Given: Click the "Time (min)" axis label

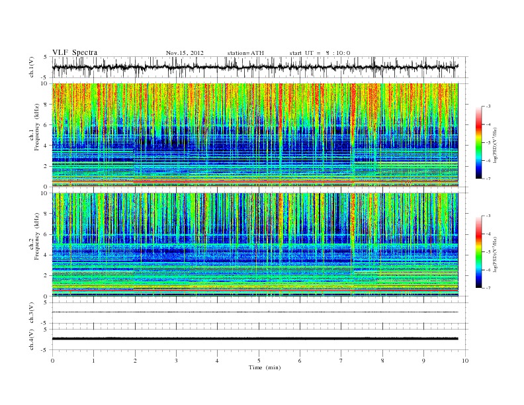Looking at the screenshot, I should (x=265, y=367).
